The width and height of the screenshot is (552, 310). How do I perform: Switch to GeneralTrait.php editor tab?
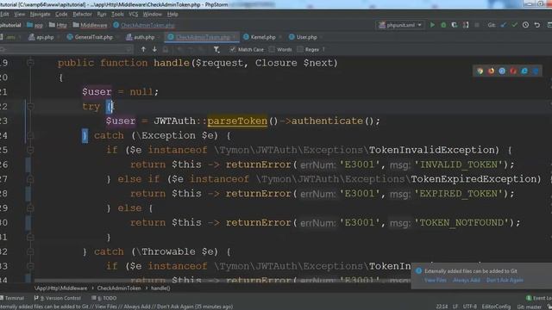[x=90, y=37]
